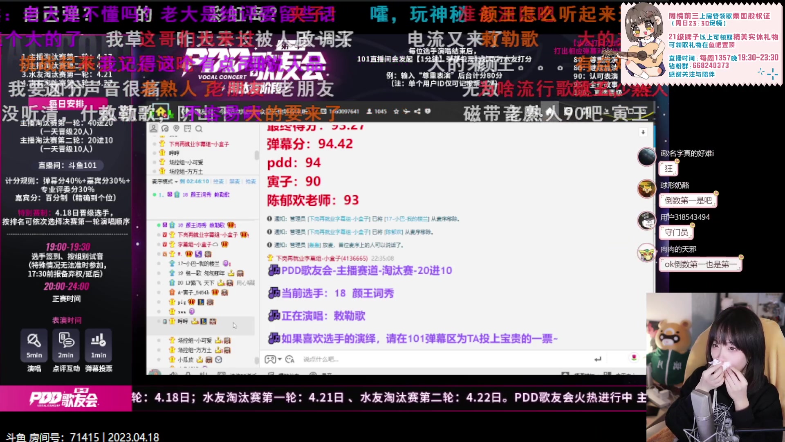Image resolution: width=785 pixels, height=442 pixels.
Task: Click the online user count 1045 icon
Action: 369,111
